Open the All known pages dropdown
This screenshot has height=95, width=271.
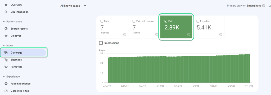(73, 6)
